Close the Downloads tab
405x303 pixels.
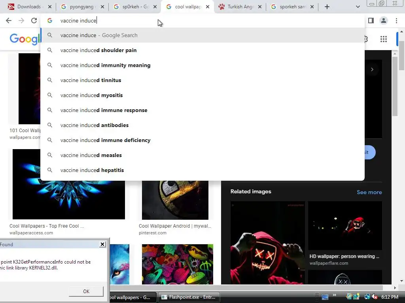pos(50,7)
